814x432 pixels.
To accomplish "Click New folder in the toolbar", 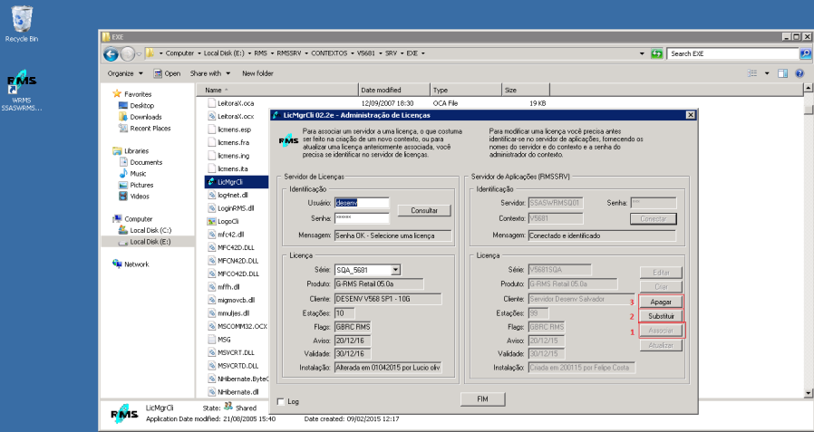I will (x=257, y=73).
